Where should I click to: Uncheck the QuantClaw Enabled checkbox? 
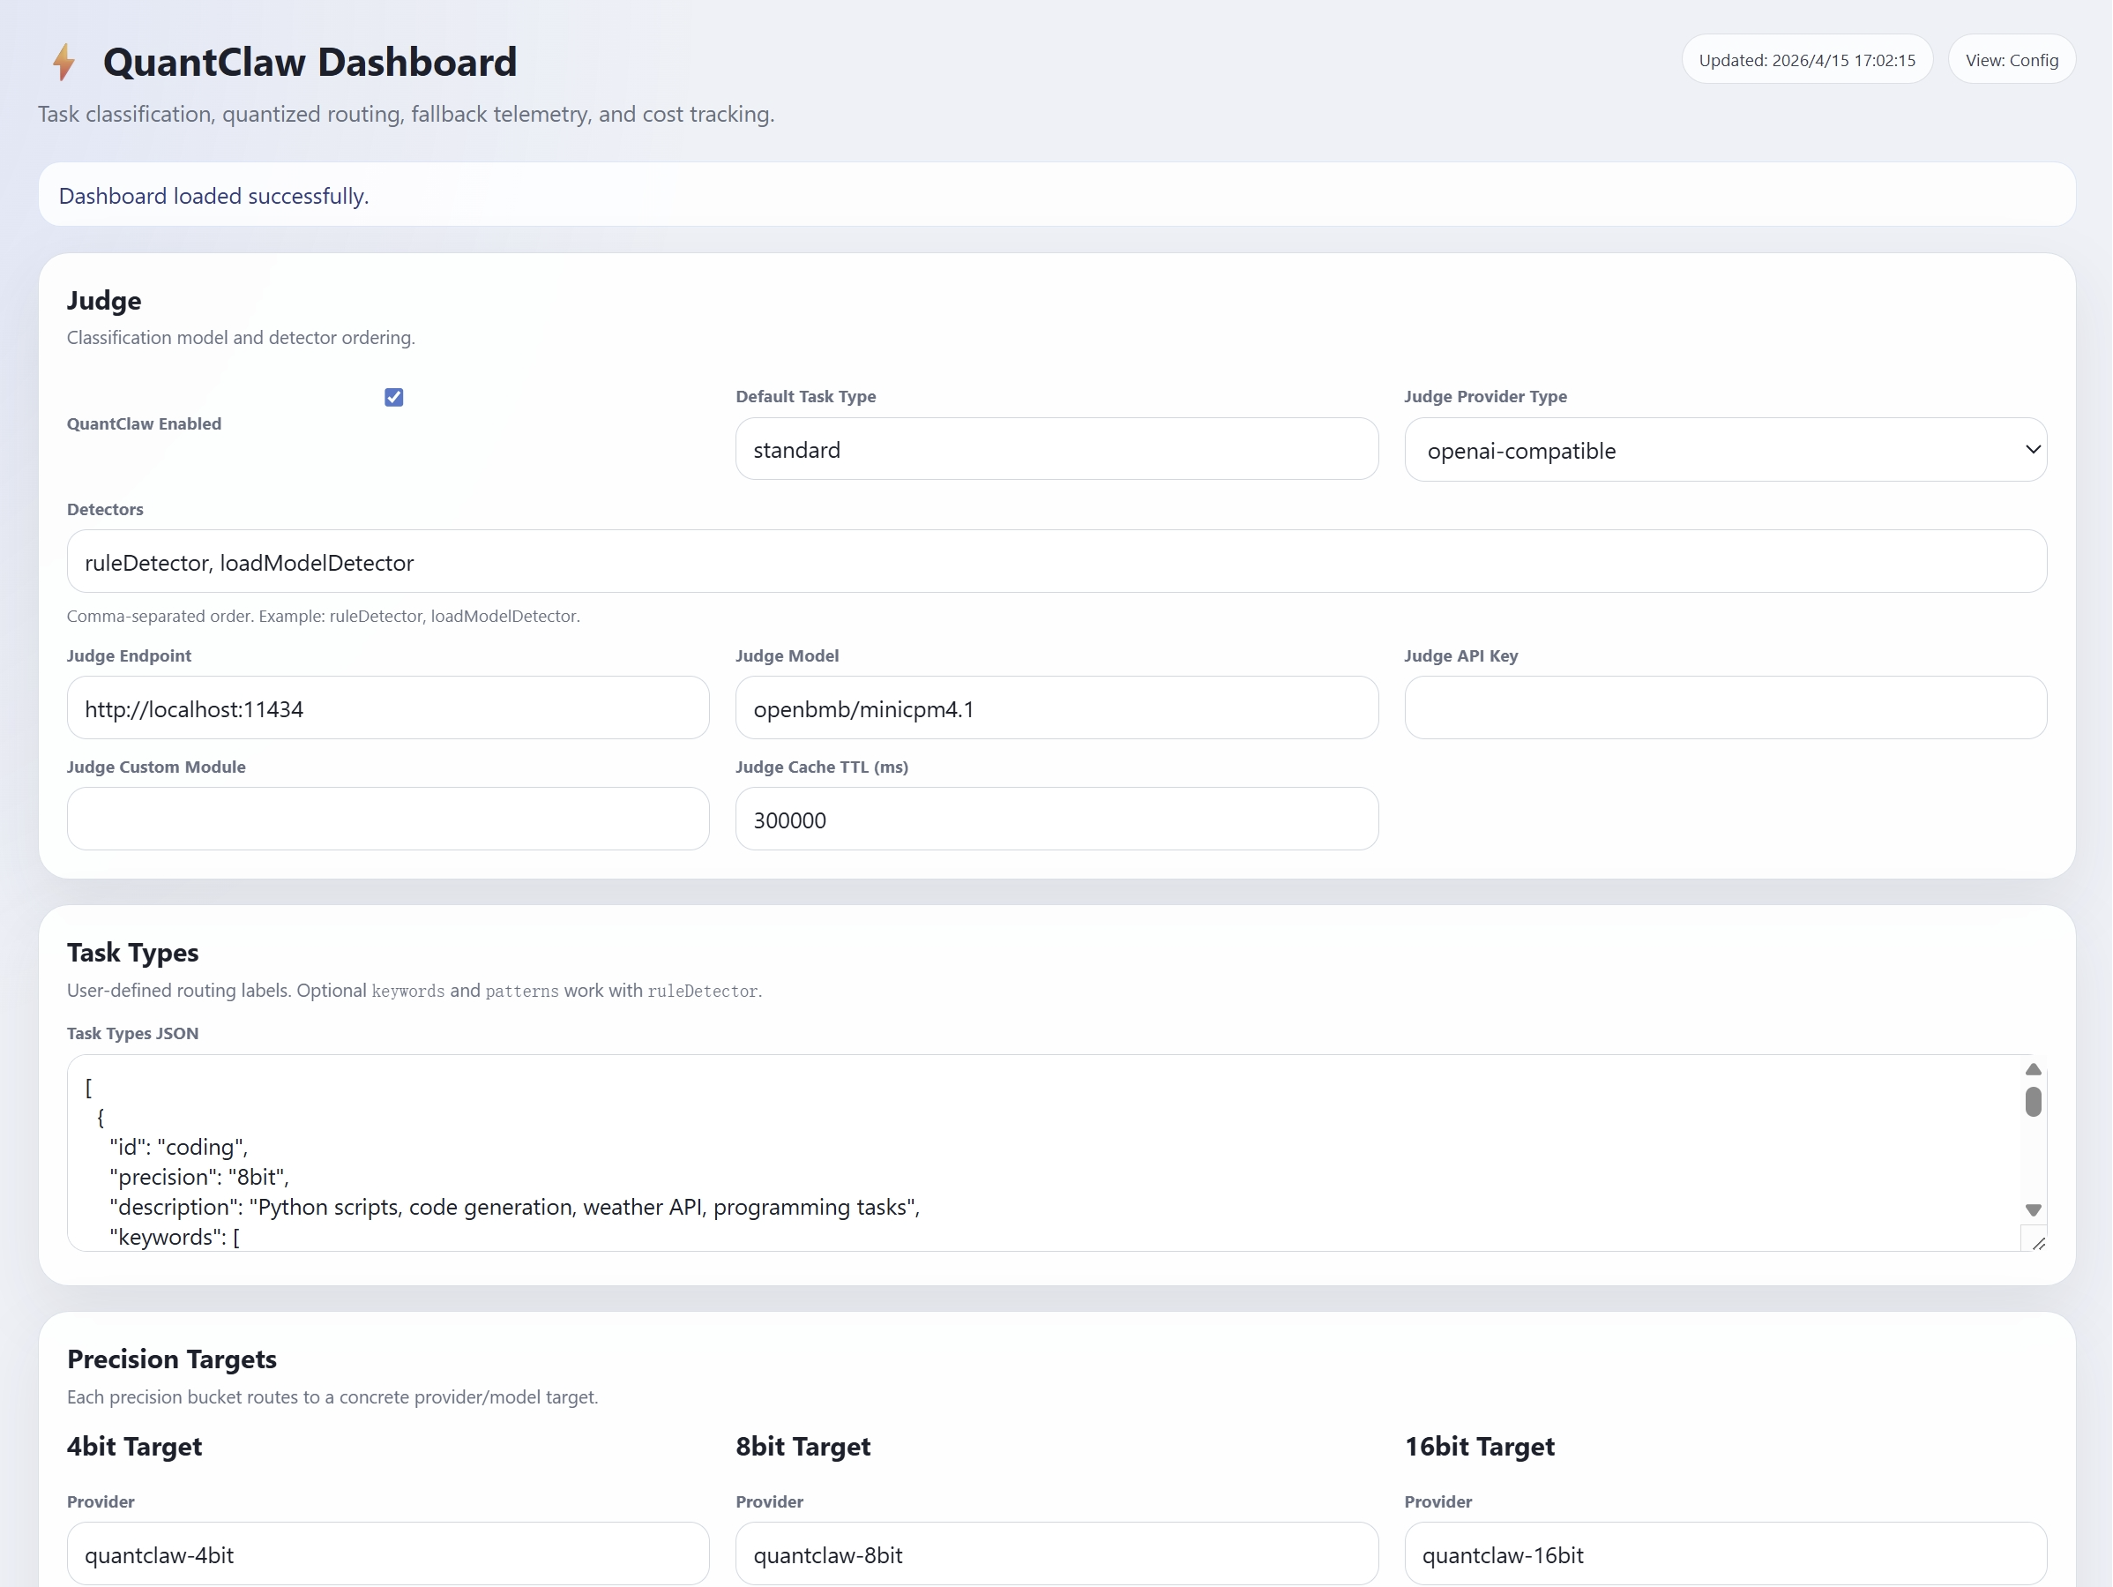click(x=393, y=398)
